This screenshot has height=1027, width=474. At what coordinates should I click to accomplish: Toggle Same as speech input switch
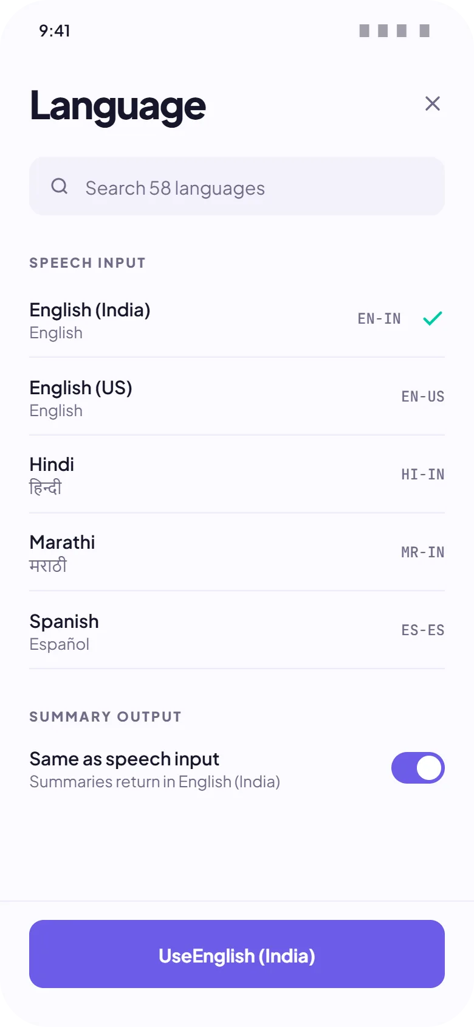pos(418,768)
